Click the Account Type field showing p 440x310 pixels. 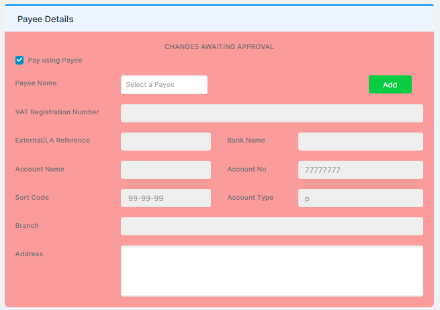[x=361, y=198]
